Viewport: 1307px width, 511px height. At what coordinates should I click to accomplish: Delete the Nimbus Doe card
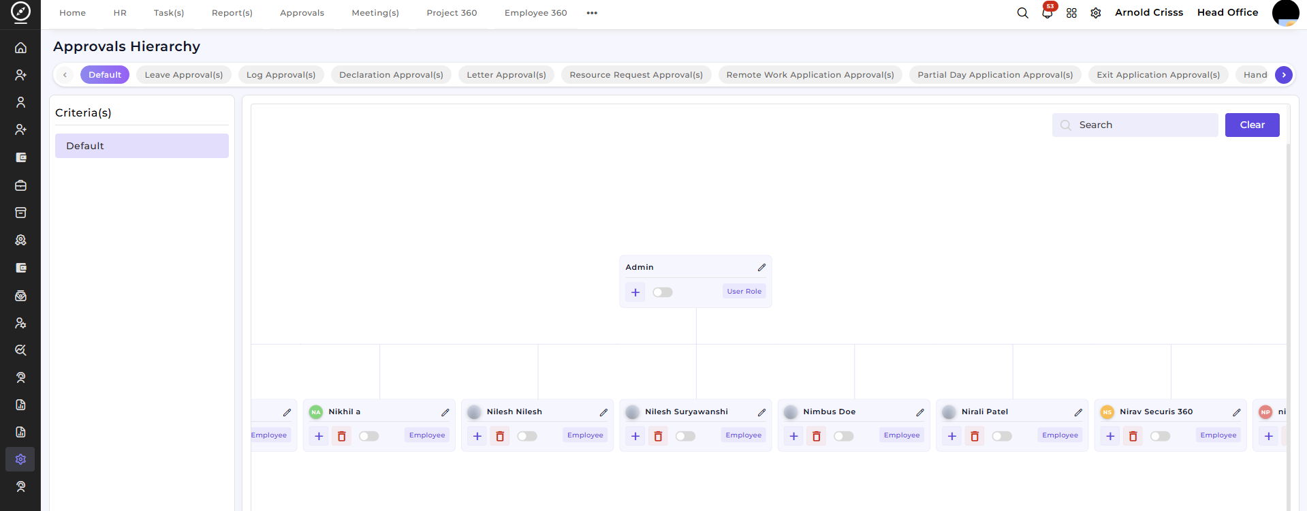(817, 436)
